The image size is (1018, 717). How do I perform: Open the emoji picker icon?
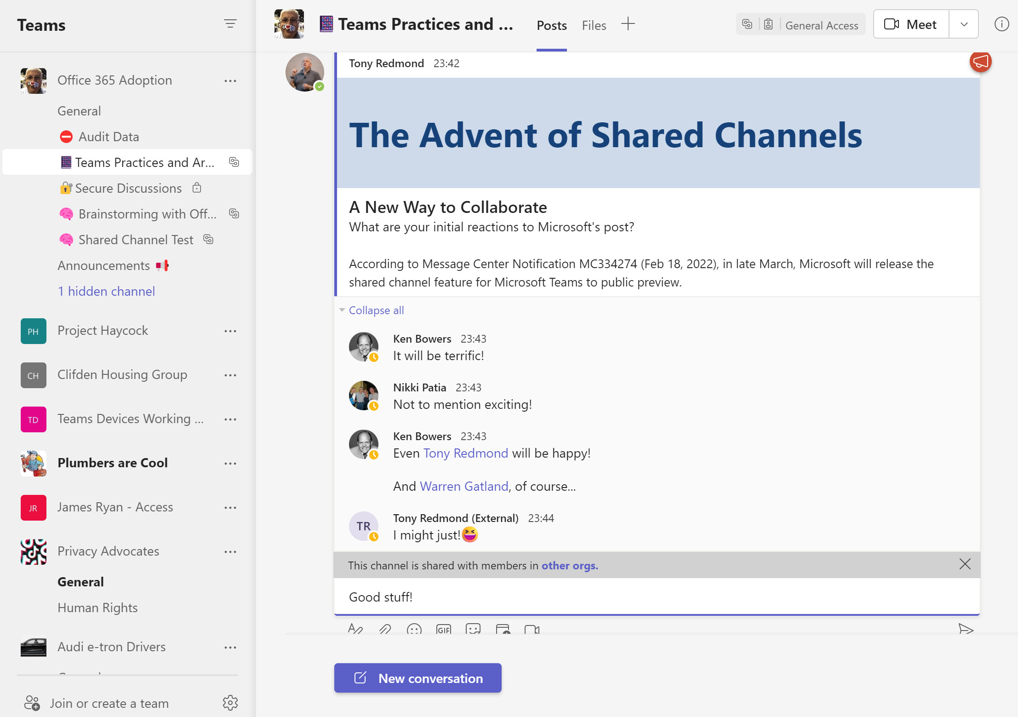tap(414, 629)
